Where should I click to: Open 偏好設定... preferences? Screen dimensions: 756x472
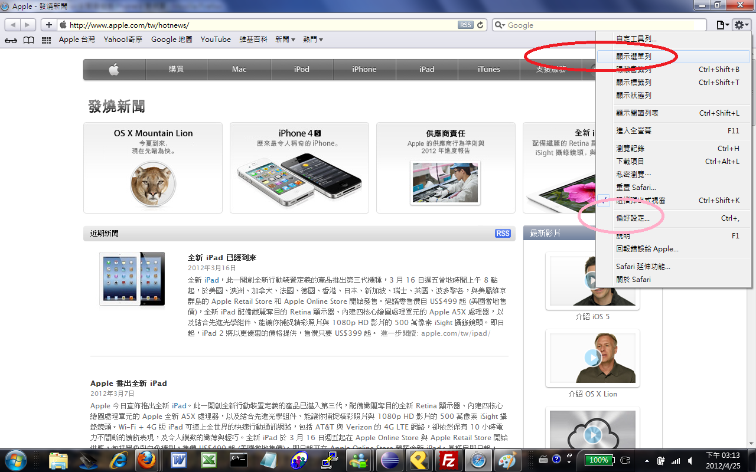673,218
